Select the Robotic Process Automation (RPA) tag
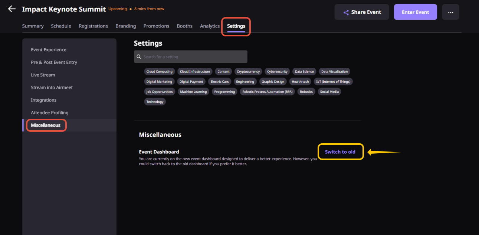479x235 pixels. pos(267,92)
